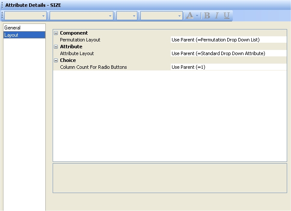Edit the Permutation Layout value field
The image size is (291, 211).
click(228, 40)
